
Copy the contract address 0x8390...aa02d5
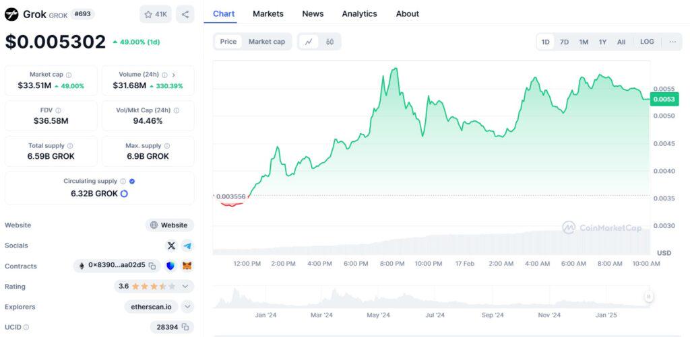coord(152,266)
